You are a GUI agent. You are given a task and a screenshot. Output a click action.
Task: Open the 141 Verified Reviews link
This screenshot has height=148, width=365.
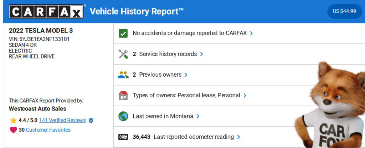(x=62, y=121)
